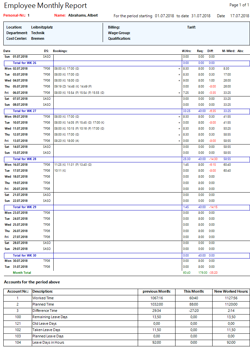Image resolution: width=250 pixels, height=347 pixels.
Task: Select the location value Leibnitzplatz
Action: pyautogui.click(x=42, y=27)
